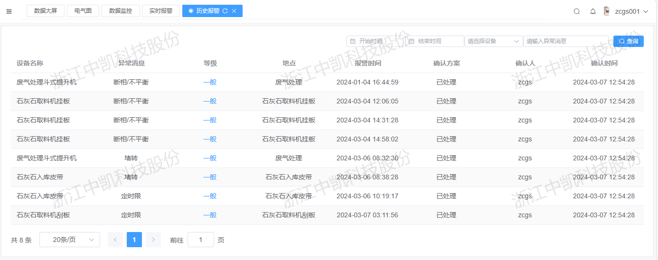This screenshot has width=658, height=260.
Task: Click the search magnifier icon in header
Action: 577,11
